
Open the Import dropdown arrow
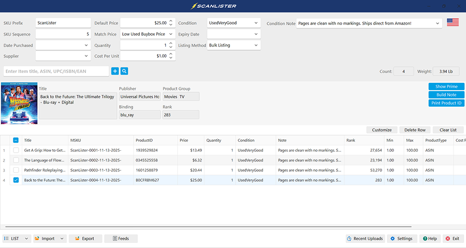pyautogui.click(x=62, y=239)
